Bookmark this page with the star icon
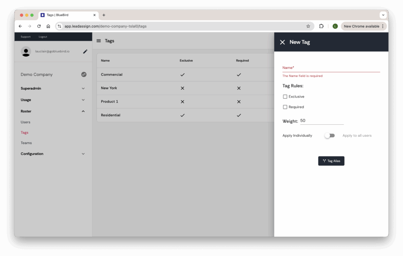Image resolution: width=403 pixels, height=256 pixels. click(x=308, y=26)
